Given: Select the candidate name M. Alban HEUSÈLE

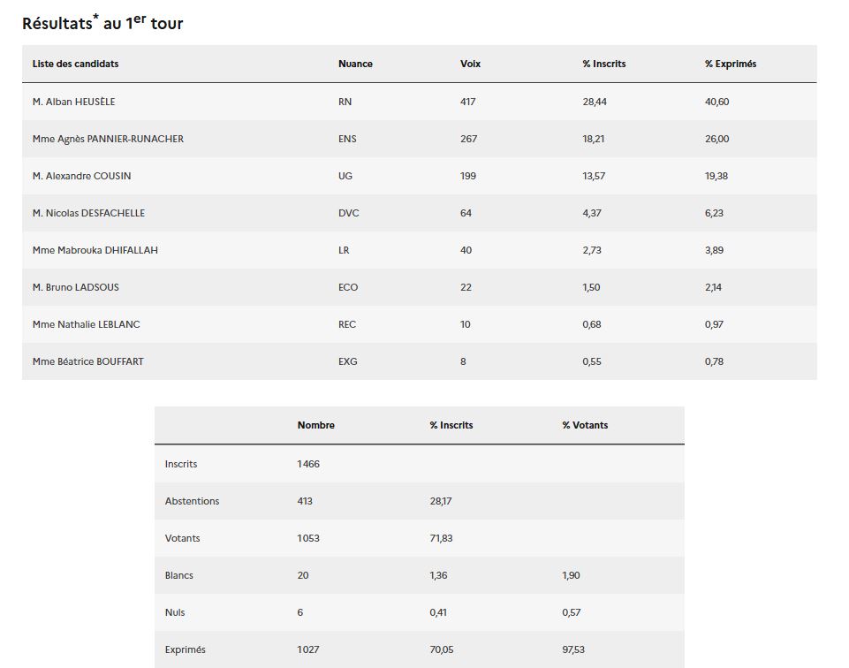Looking at the screenshot, I should click(x=73, y=102).
